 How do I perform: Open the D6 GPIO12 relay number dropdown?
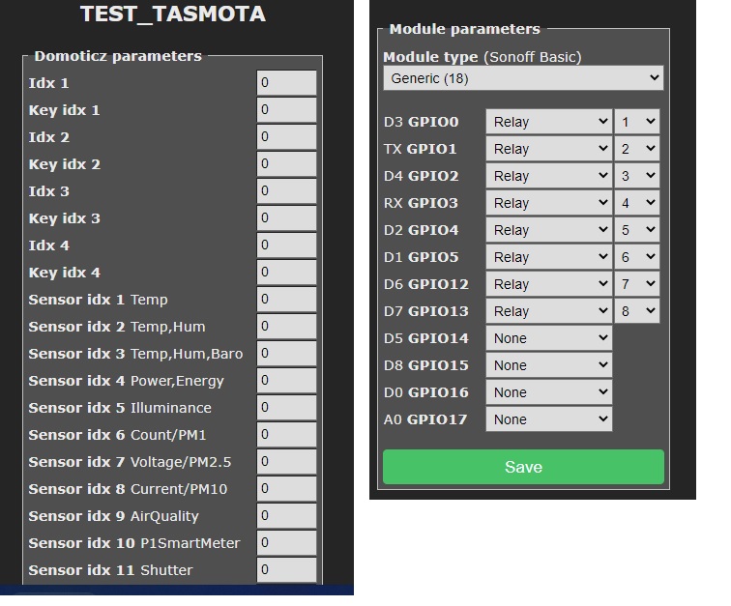click(637, 284)
